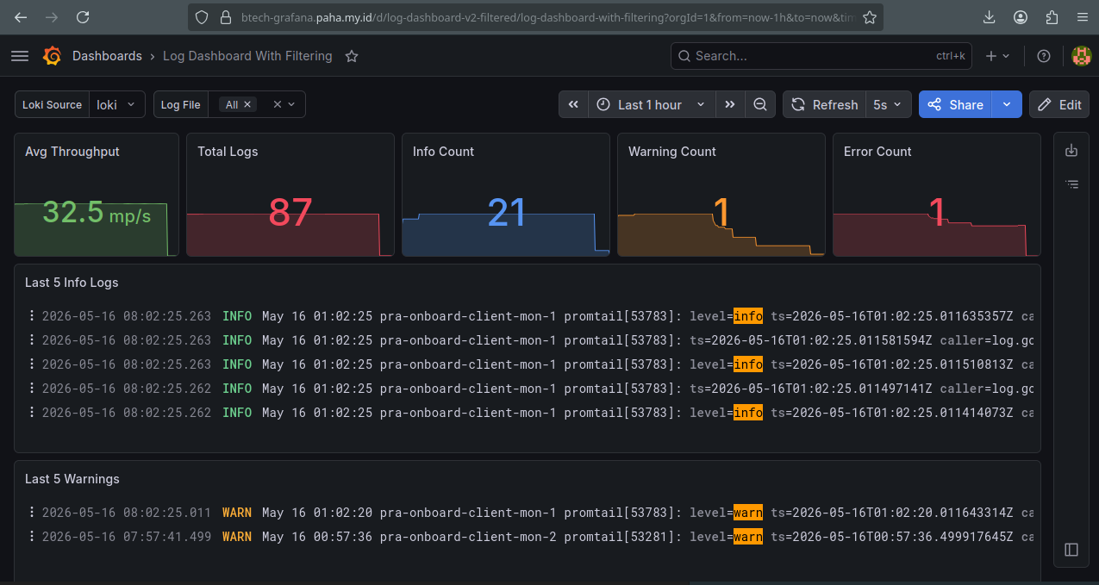Expand Share options arrow
Image resolution: width=1099 pixels, height=585 pixels.
1008,104
